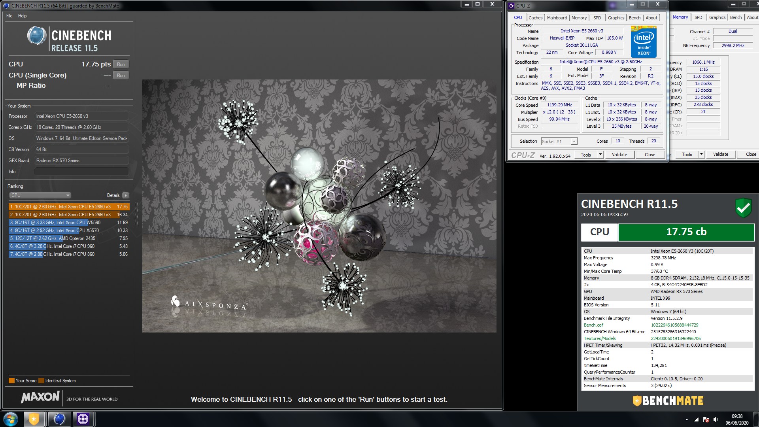This screenshot has height=427, width=759.
Task: Select ranking entry AMD Opteron 2435
Action: [x=69, y=238]
